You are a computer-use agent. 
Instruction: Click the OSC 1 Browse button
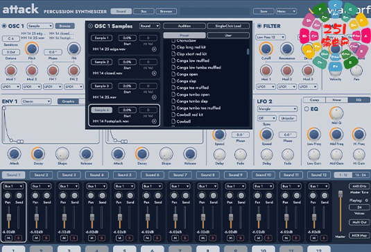tap(64, 26)
